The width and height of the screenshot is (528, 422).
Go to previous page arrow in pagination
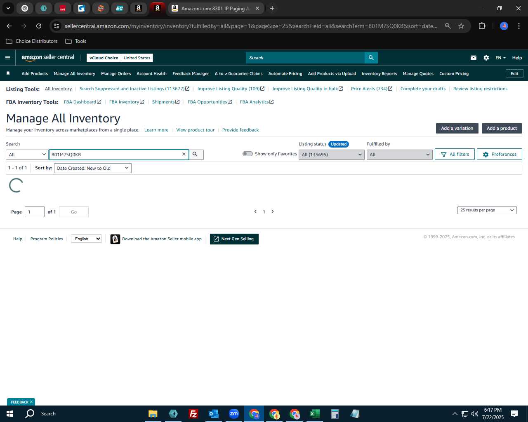click(x=255, y=211)
